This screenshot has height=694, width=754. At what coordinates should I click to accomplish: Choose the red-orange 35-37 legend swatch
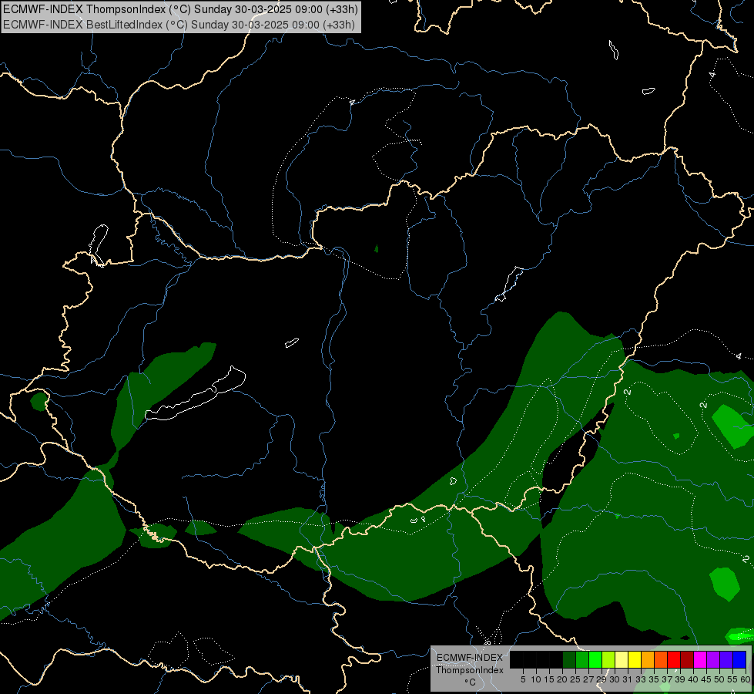[661, 659]
